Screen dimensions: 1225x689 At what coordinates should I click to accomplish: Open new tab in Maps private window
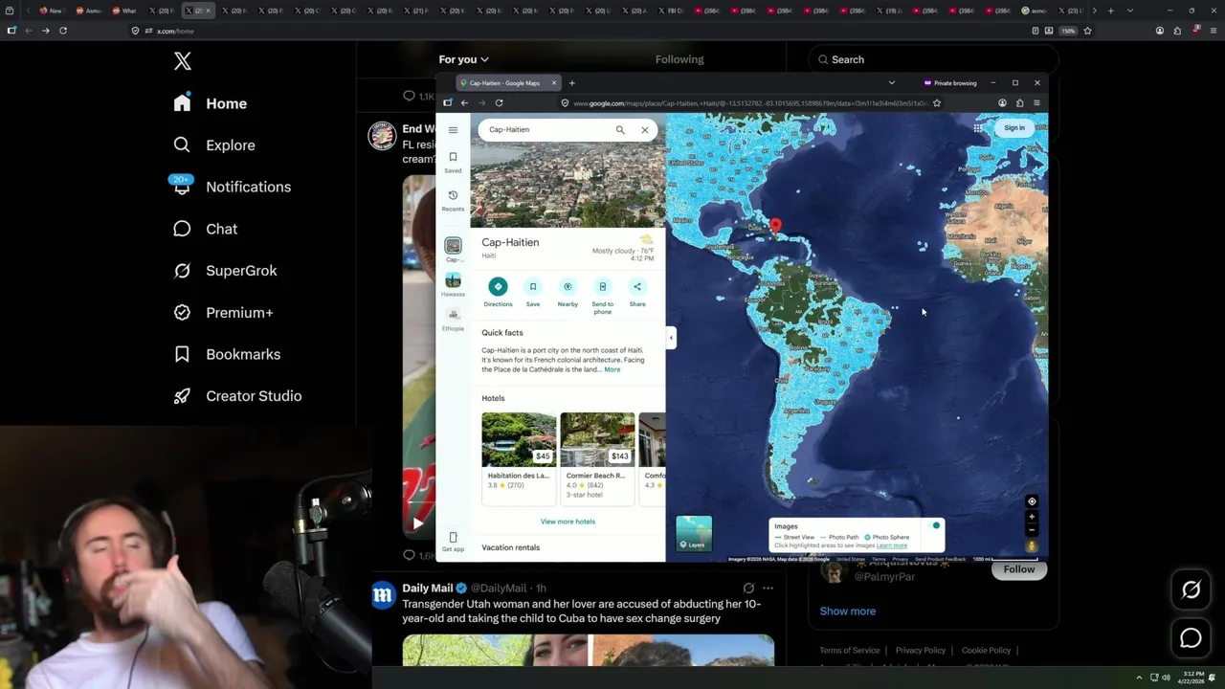pyautogui.click(x=571, y=83)
